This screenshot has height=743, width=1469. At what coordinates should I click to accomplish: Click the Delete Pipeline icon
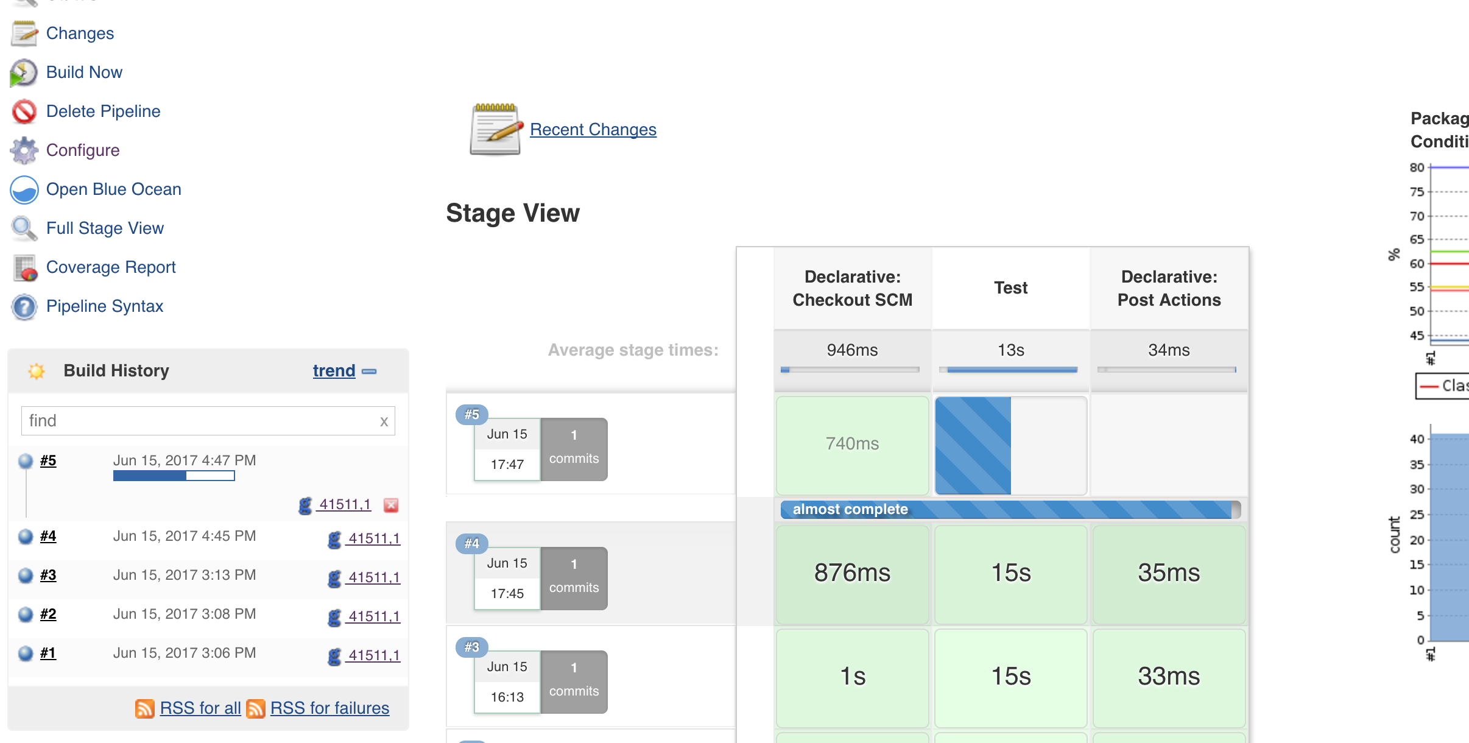pos(24,112)
